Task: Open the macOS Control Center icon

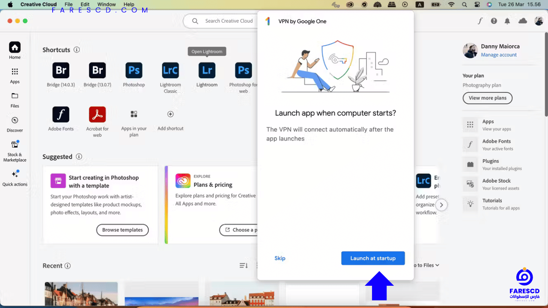Action: pos(478,4)
